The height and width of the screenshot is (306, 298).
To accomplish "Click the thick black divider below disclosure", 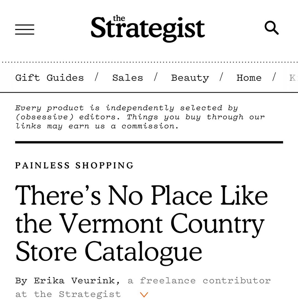I will click(149, 142).
